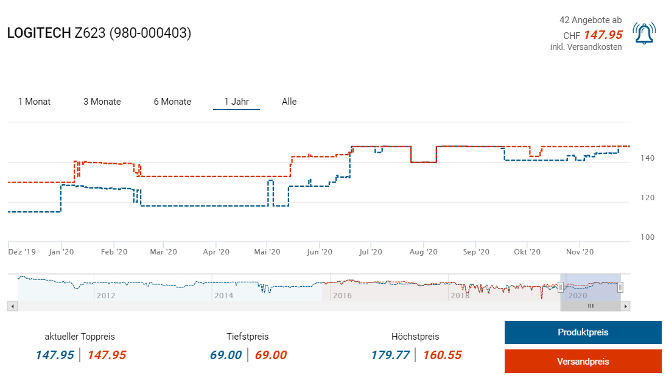The width and height of the screenshot is (666, 378).
Task: Click the price alert bell icon
Action: click(644, 33)
